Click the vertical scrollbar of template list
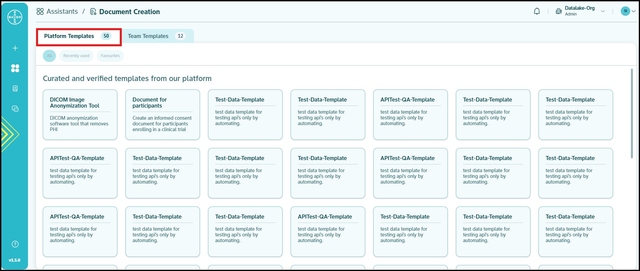Image resolution: width=640 pixels, height=271 pixels. (632, 113)
